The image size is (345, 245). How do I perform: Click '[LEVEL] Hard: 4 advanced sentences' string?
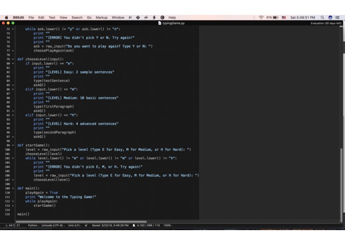[x=82, y=123]
